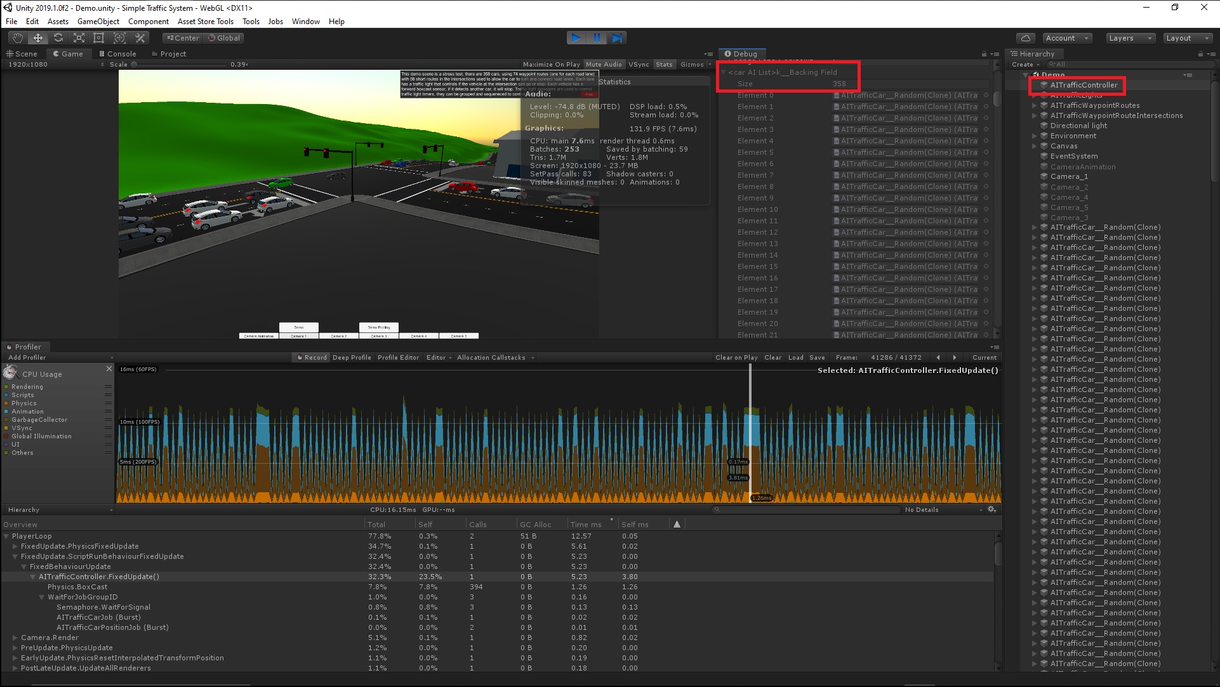Click the cloud services icon
The image size is (1220, 687).
tap(1026, 38)
